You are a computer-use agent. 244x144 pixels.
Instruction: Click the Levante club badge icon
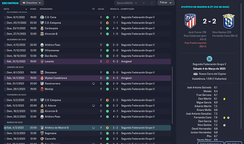click(42, 61)
